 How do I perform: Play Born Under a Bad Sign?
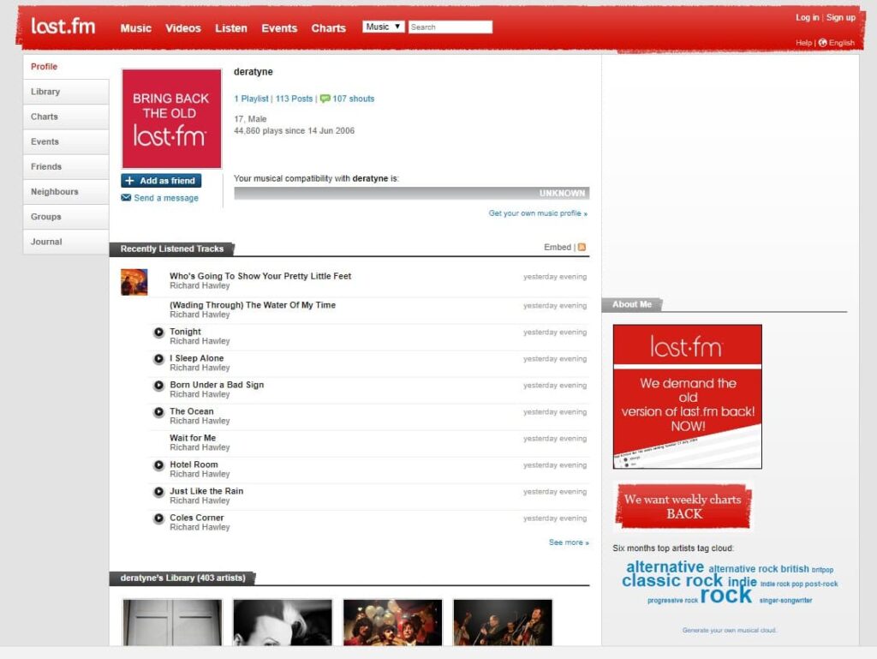(159, 386)
